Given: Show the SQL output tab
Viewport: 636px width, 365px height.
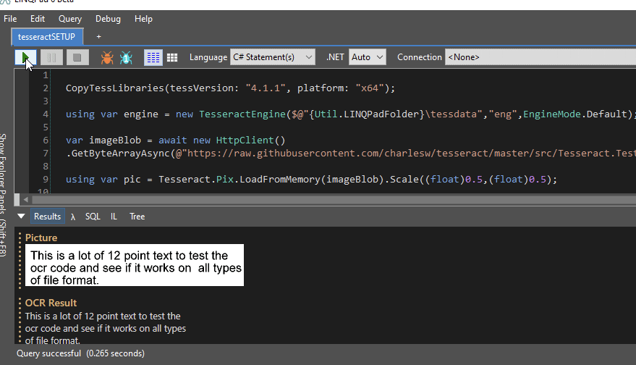Looking at the screenshot, I should [93, 217].
